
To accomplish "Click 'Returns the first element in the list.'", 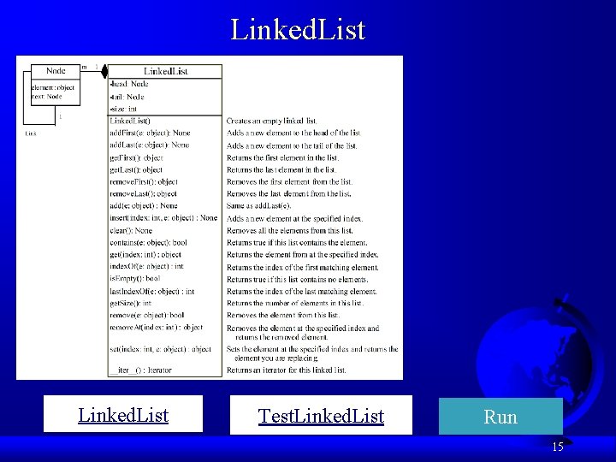I will click(283, 158).
